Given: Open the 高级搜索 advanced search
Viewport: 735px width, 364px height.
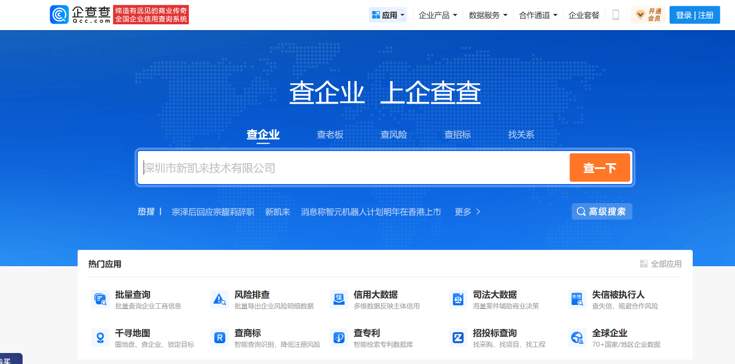Looking at the screenshot, I should click(x=602, y=211).
